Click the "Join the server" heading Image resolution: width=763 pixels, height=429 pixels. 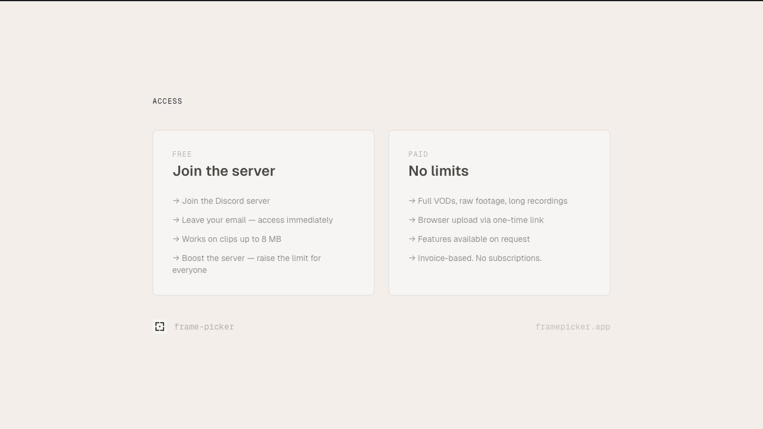224,171
